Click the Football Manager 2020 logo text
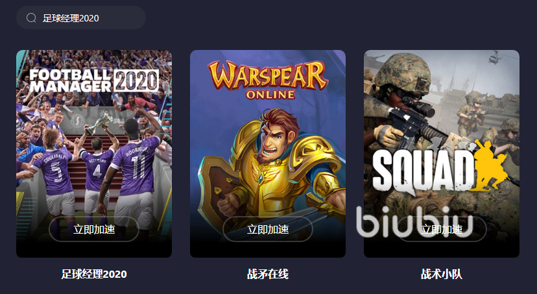The image size is (537, 294). pyautogui.click(x=94, y=80)
